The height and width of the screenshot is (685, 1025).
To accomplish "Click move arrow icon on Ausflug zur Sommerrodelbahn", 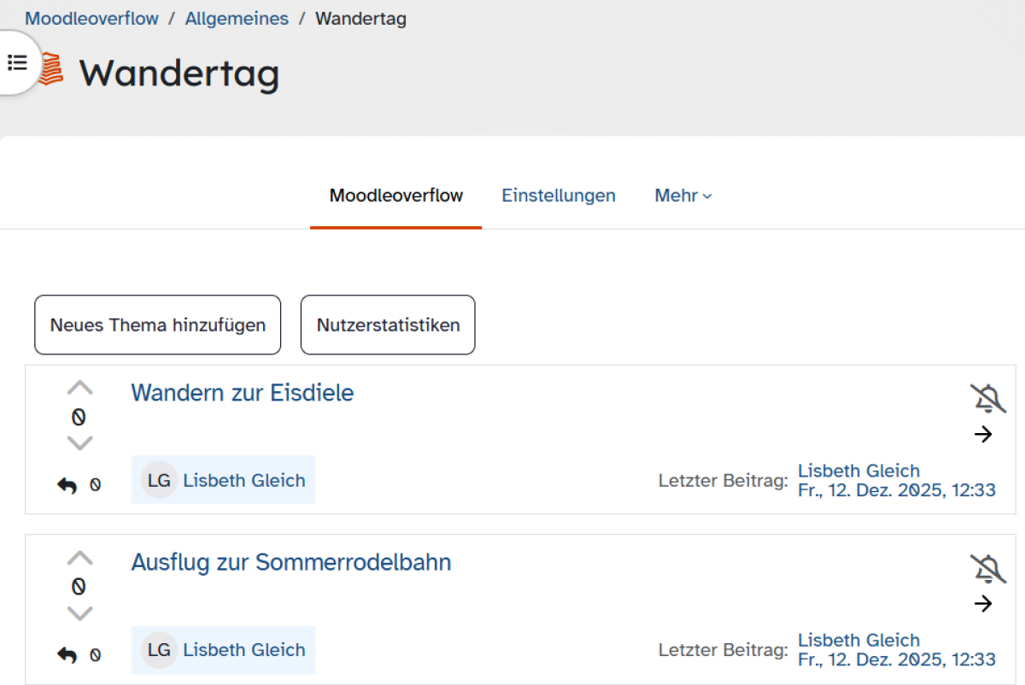I will pyautogui.click(x=983, y=604).
